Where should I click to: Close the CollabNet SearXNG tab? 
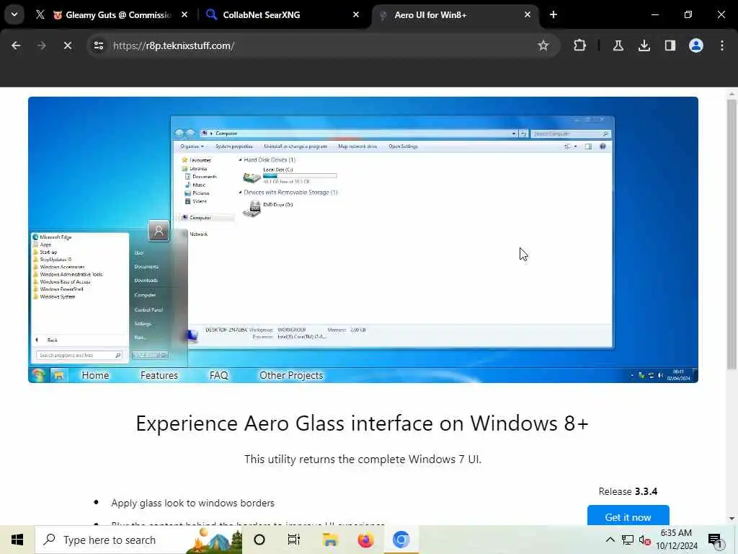(356, 15)
